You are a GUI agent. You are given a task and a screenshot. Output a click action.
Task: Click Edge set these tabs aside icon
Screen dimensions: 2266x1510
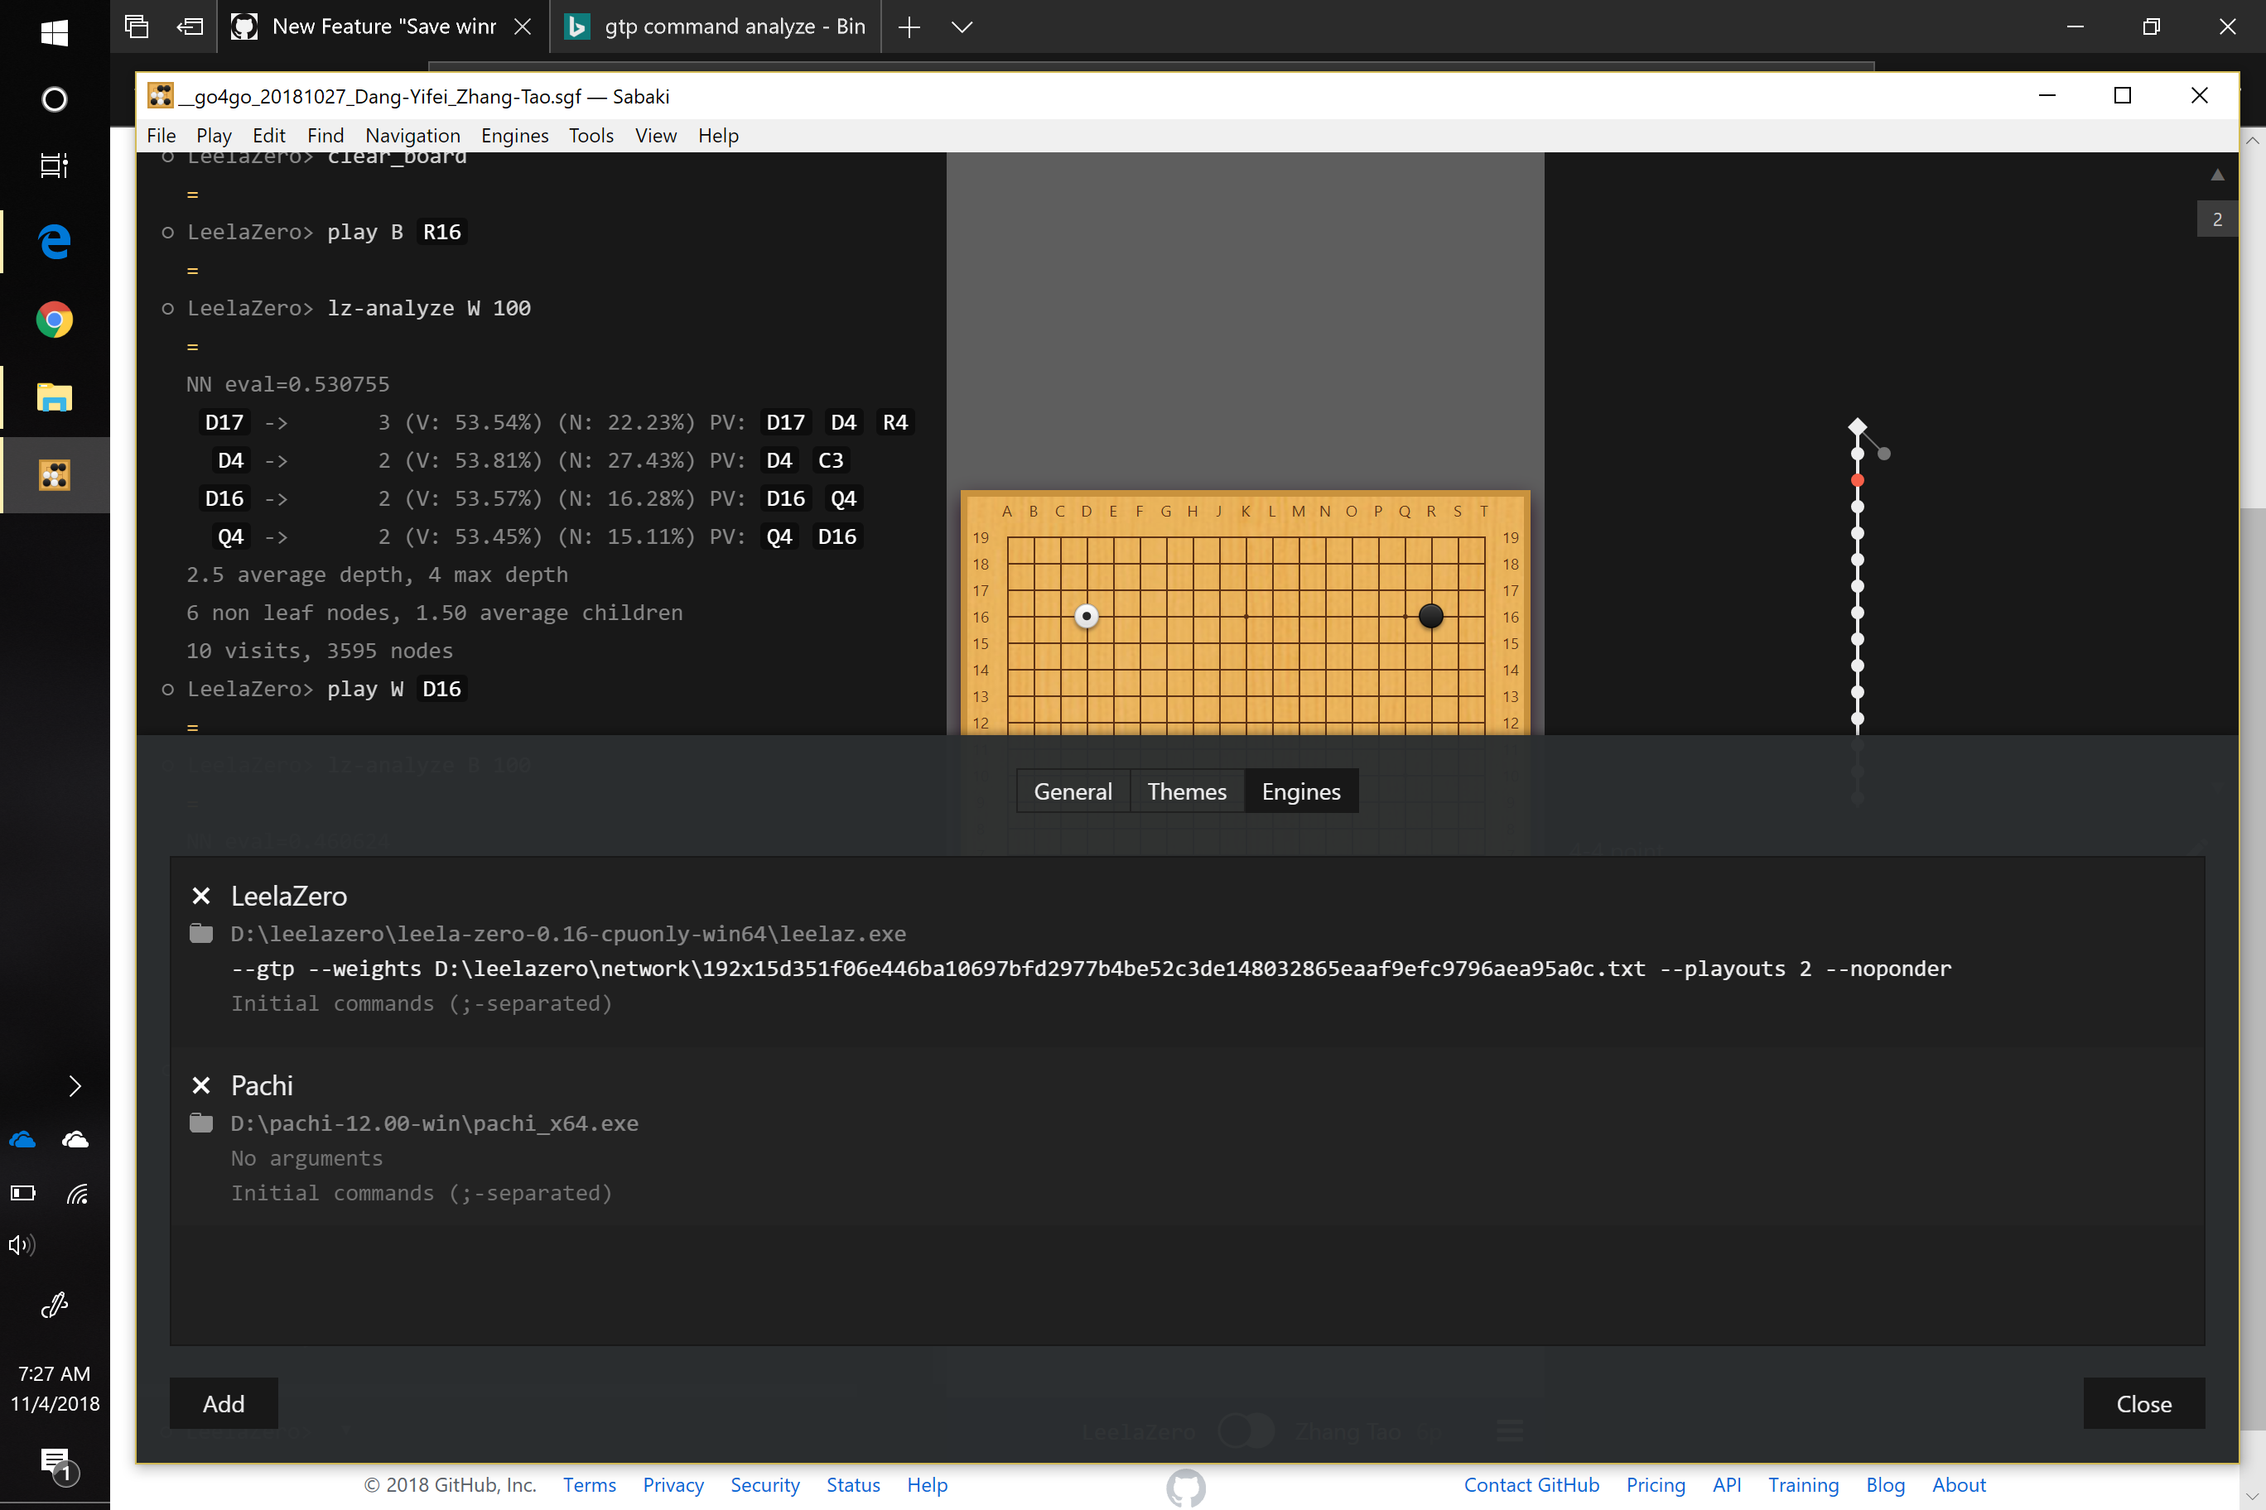click(190, 26)
